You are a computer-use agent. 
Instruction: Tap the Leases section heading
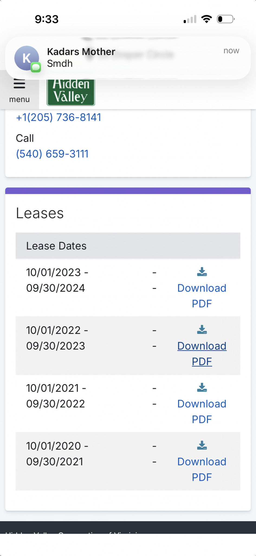click(40, 213)
